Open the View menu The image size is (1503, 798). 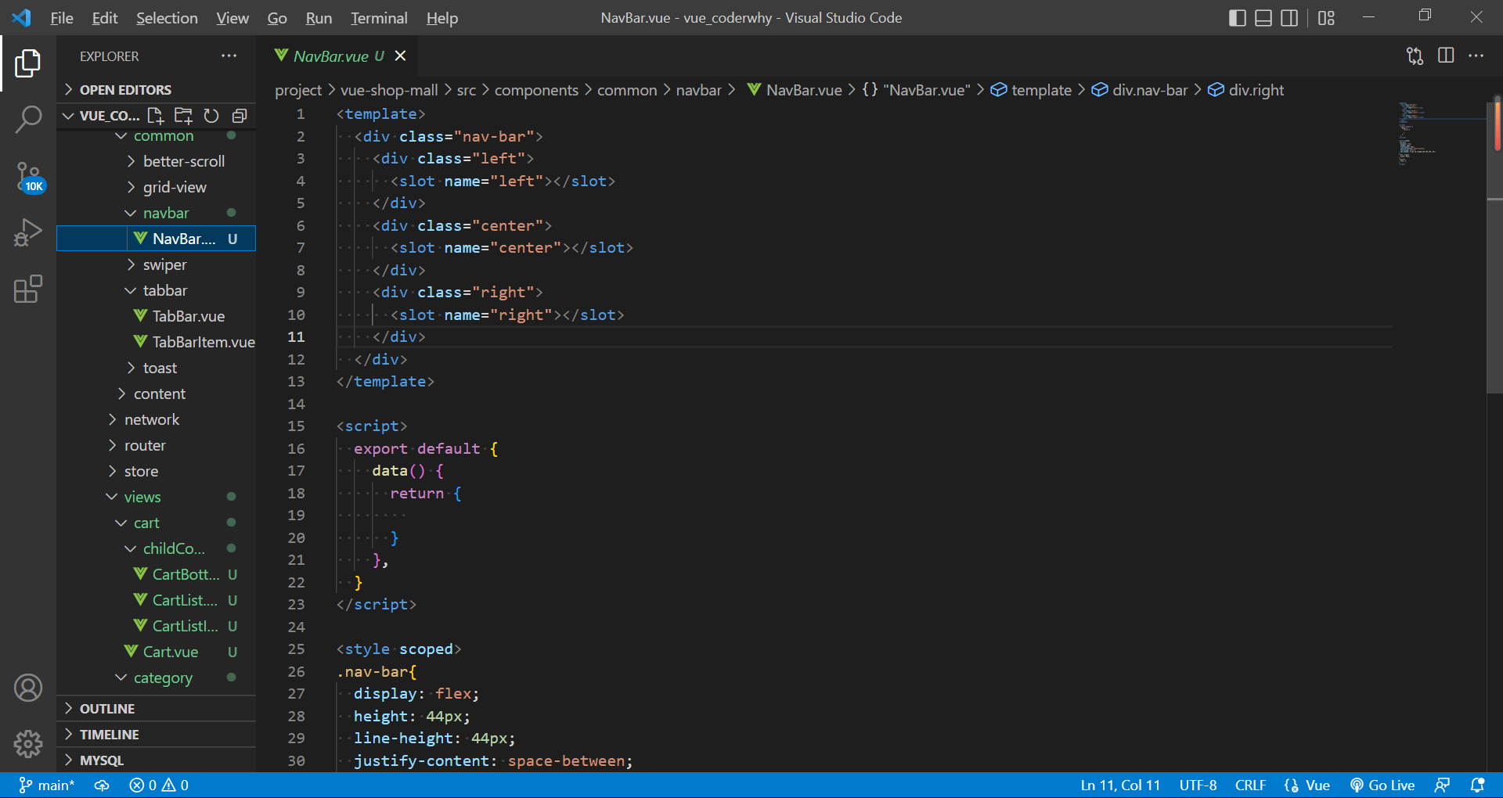[x=232, y=18]
